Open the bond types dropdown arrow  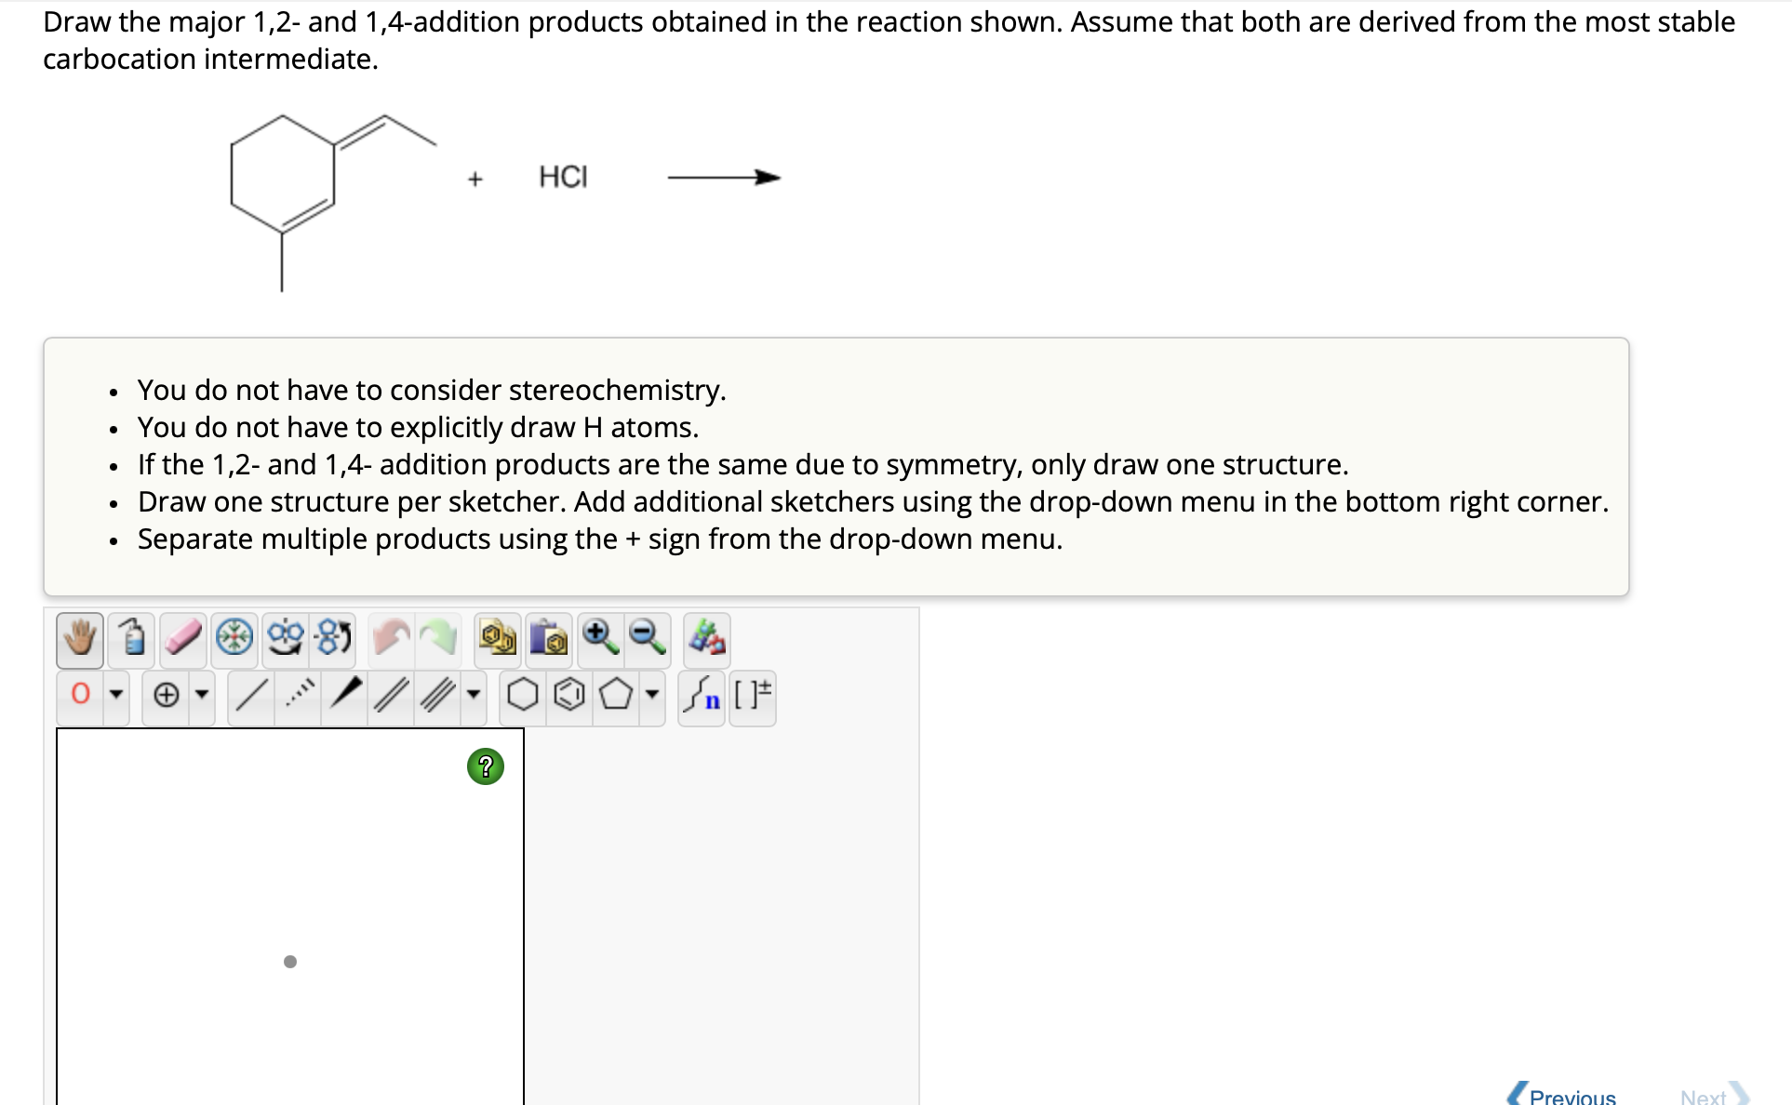click(x=474, y=695)
